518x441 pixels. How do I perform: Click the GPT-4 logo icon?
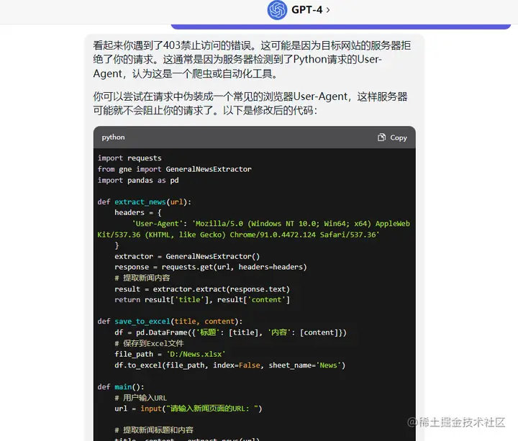277,10
